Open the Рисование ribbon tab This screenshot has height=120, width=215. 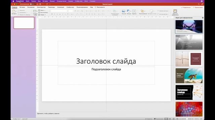point(31,7)
